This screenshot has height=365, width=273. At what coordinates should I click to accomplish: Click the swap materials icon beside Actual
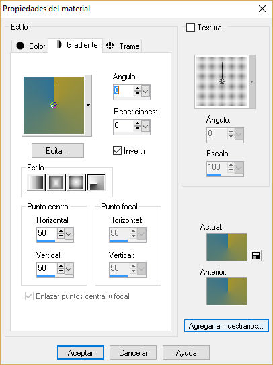(256, 256)
